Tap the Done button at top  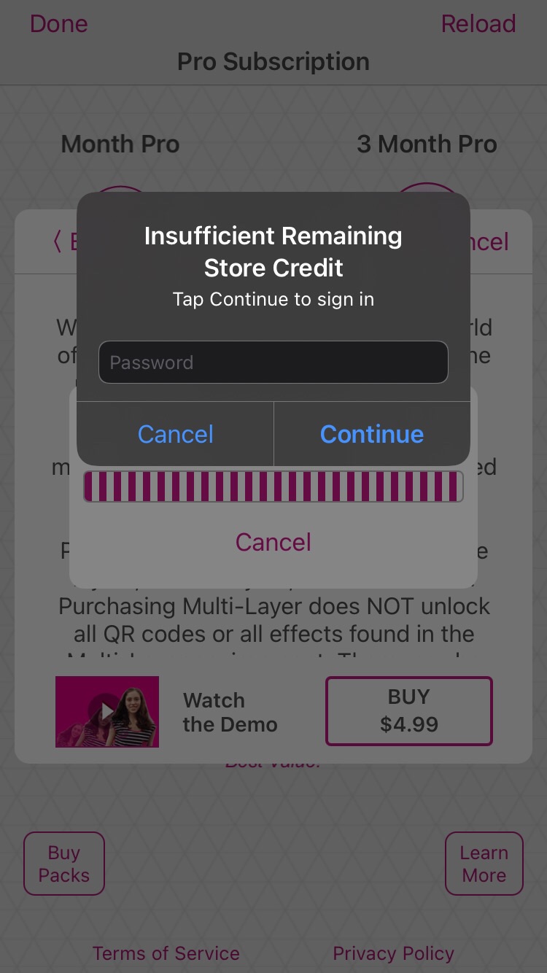click(x=58, y=23)
